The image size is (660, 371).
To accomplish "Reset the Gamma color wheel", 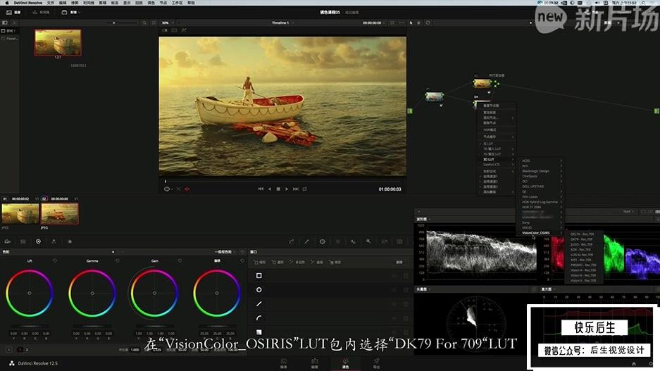I will pos(118,260).
